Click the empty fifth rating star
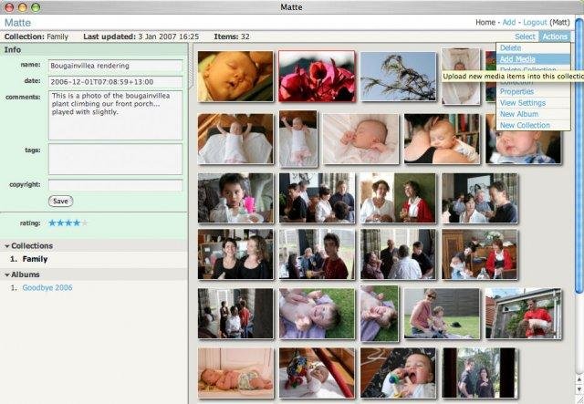The image size is (584, 404). 85,223
